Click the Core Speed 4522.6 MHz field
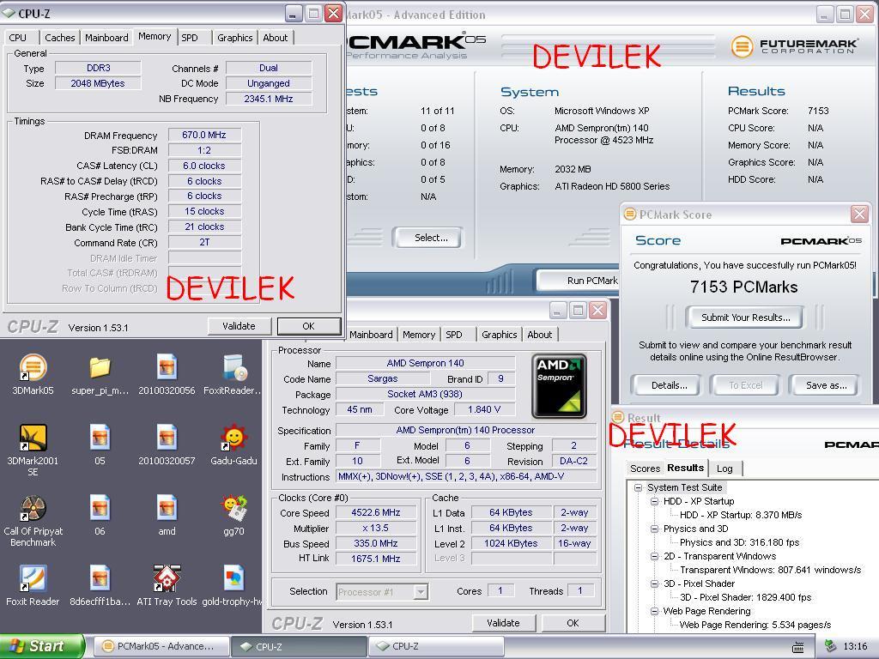The width and height of the screenshot is (879, 659). pos(376,513)
